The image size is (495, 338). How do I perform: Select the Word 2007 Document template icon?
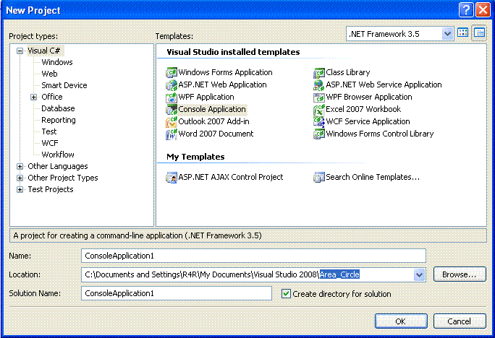pyautogui.click(x=172, y=134)
